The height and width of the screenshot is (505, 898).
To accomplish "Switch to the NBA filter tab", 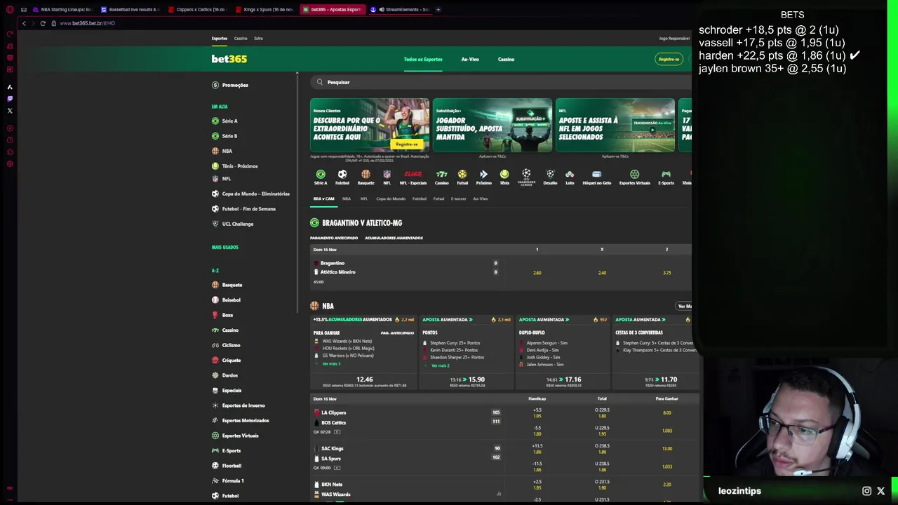I will click(347, 198).
